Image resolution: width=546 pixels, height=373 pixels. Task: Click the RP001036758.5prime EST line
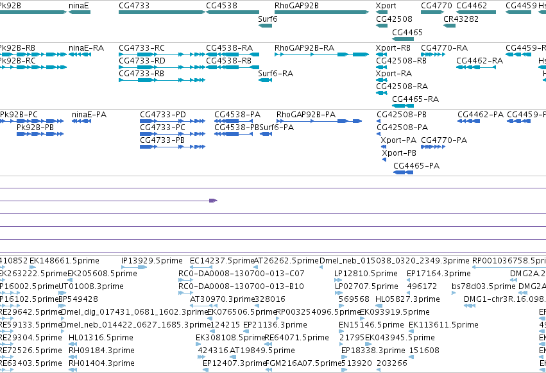coord(509,267)
